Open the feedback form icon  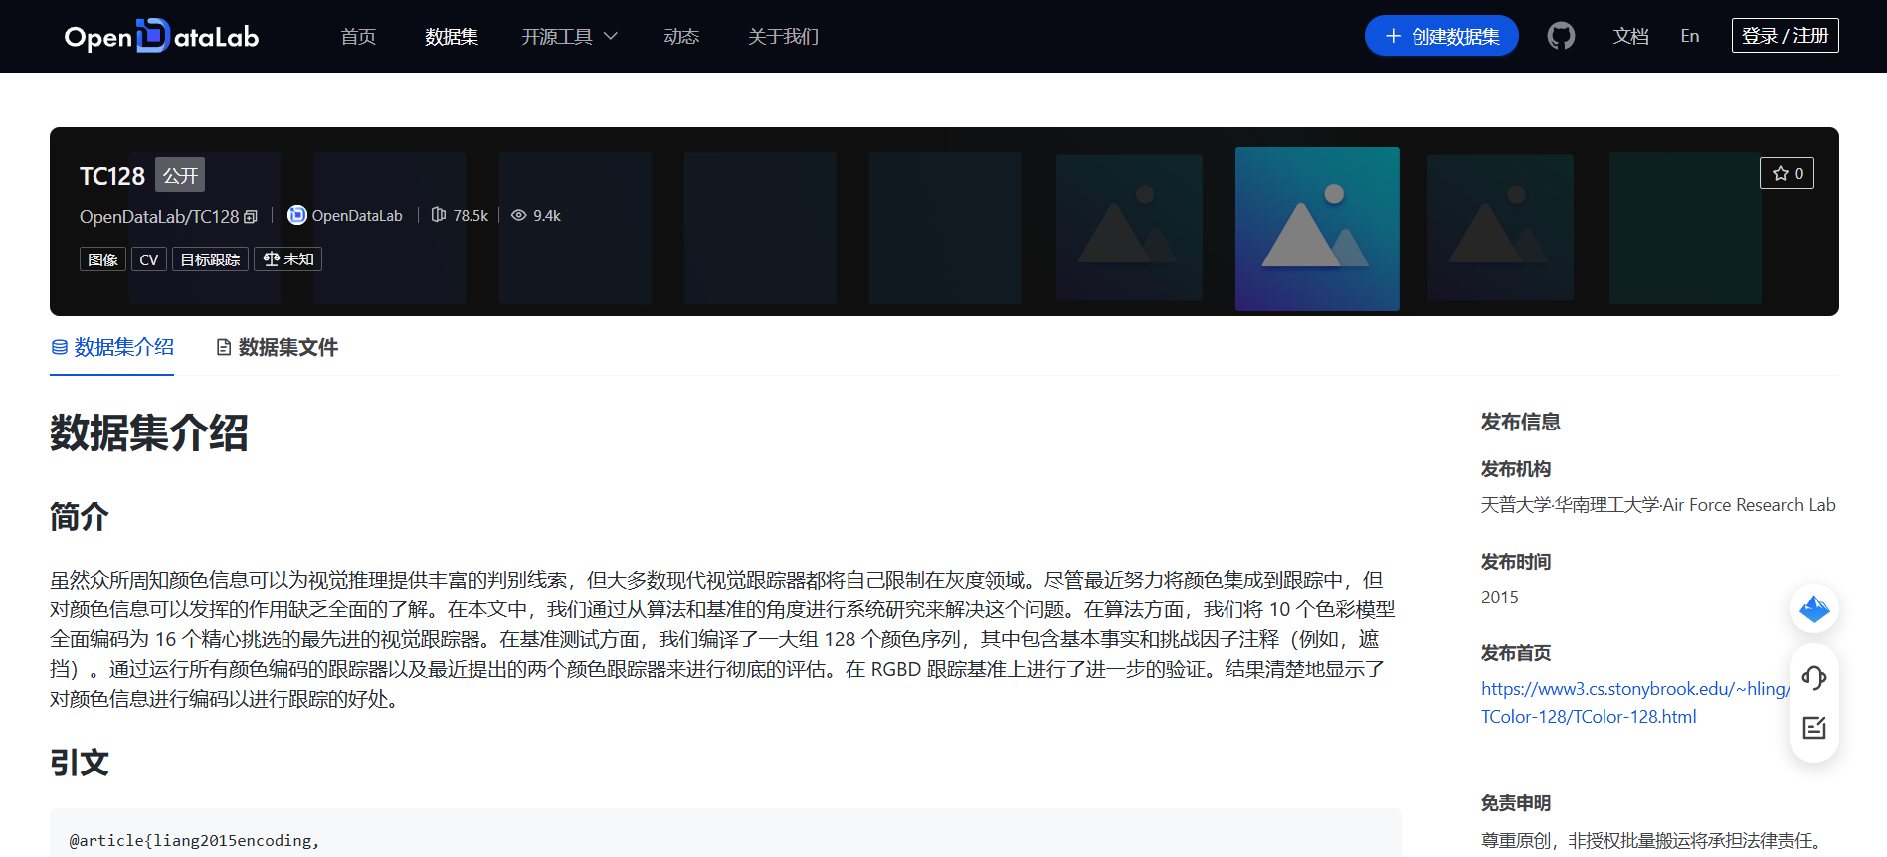(1814, 728)
